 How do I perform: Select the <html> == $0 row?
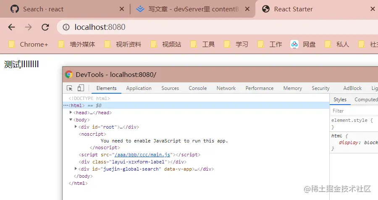(196, 105)
